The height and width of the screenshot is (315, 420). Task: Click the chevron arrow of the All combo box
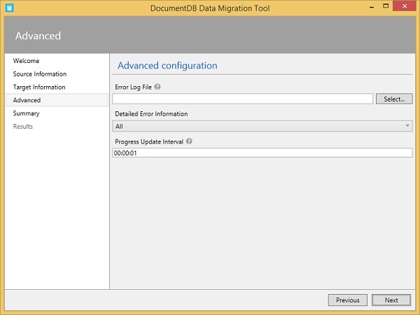[x=408, y=126]
